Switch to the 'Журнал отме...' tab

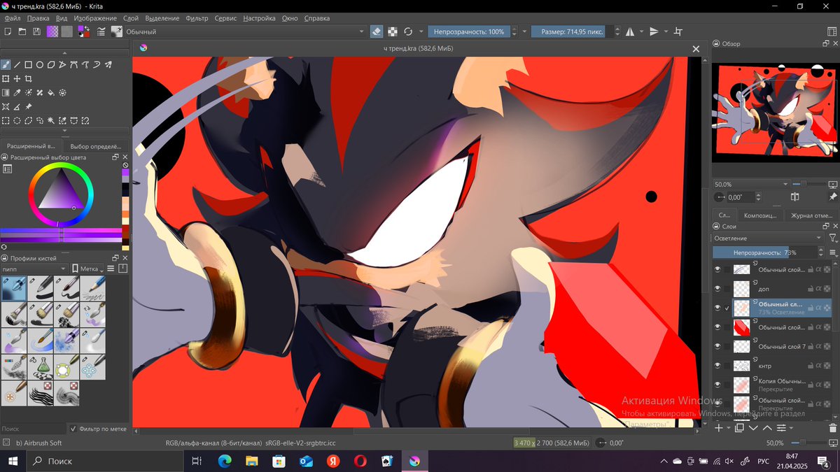click(811, 215)
